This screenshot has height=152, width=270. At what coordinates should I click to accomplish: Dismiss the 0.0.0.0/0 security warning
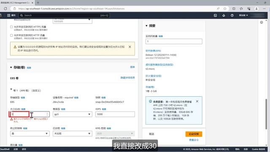130,47
